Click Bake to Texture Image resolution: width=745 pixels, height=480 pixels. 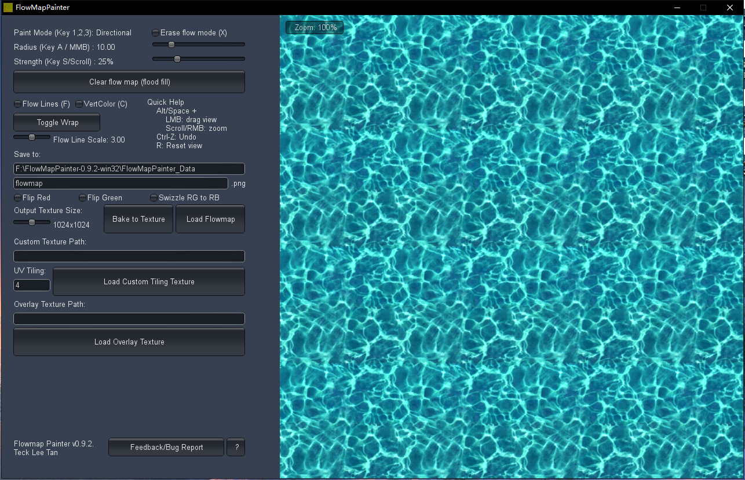tap(138, 219)
